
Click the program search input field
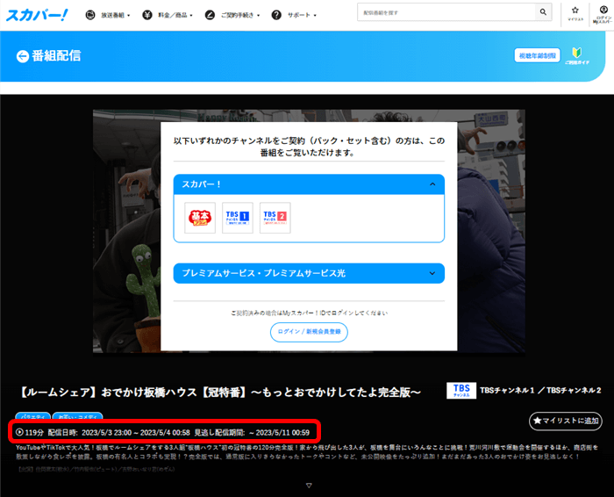point(446,12)
